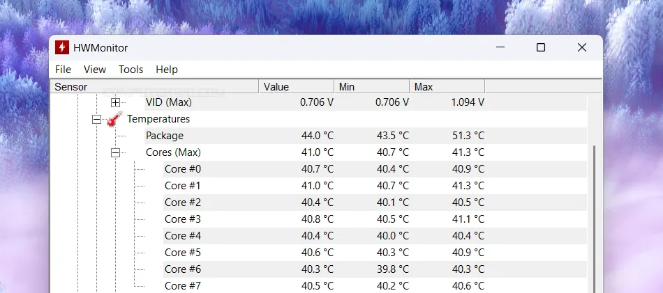Open the View menu
The image size is (663, 293).
tap(95, 70)
